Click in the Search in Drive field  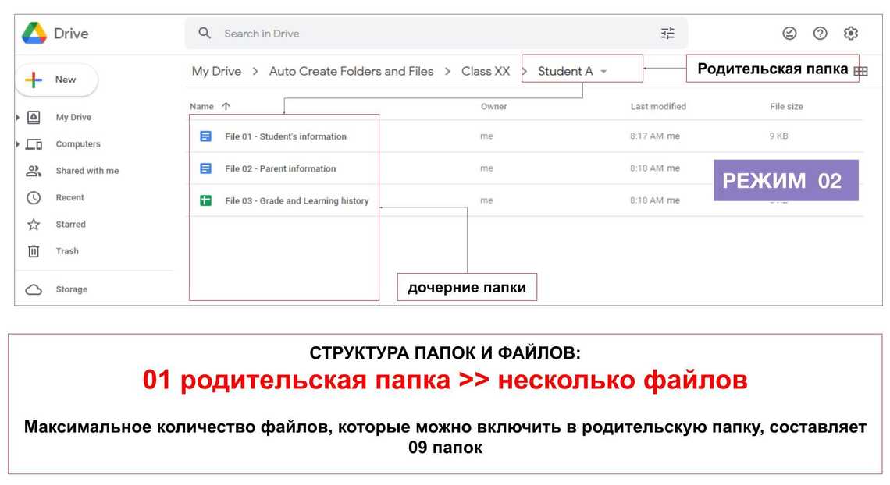(429, 34)
